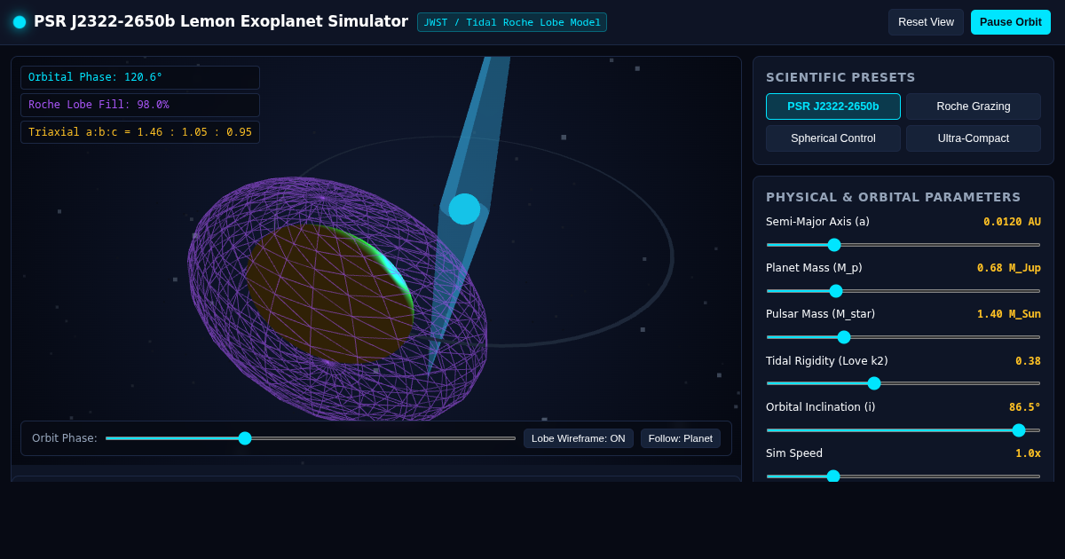The image size is (1065, 559).
Task: Click the Scientific Presets heading
Action: pos(840,77)
